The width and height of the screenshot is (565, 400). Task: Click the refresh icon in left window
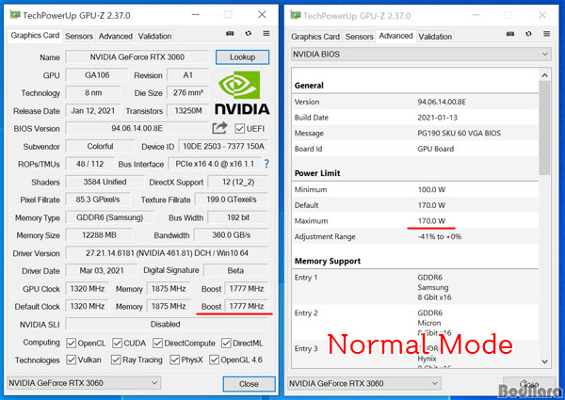[x=249, y=34]
